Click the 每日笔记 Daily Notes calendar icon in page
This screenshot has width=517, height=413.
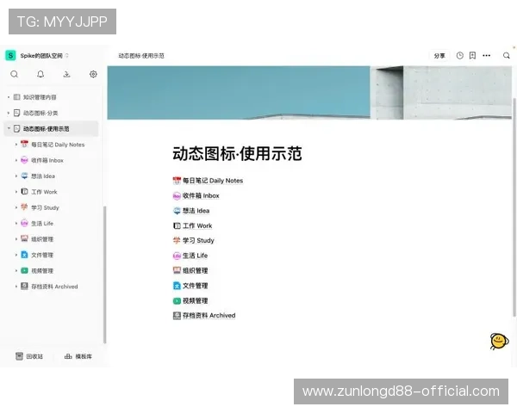177,181
